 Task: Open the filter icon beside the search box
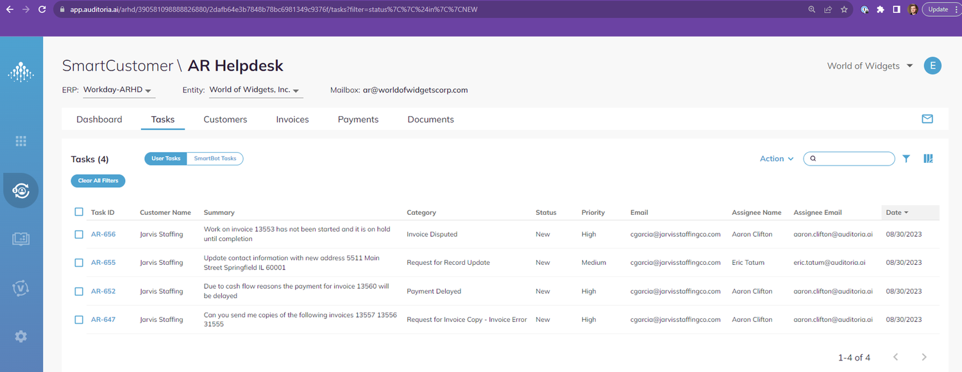(x=906, y=158)
